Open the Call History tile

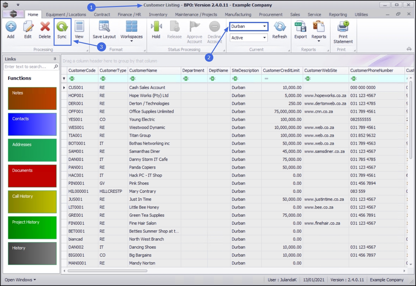point(32,202)
